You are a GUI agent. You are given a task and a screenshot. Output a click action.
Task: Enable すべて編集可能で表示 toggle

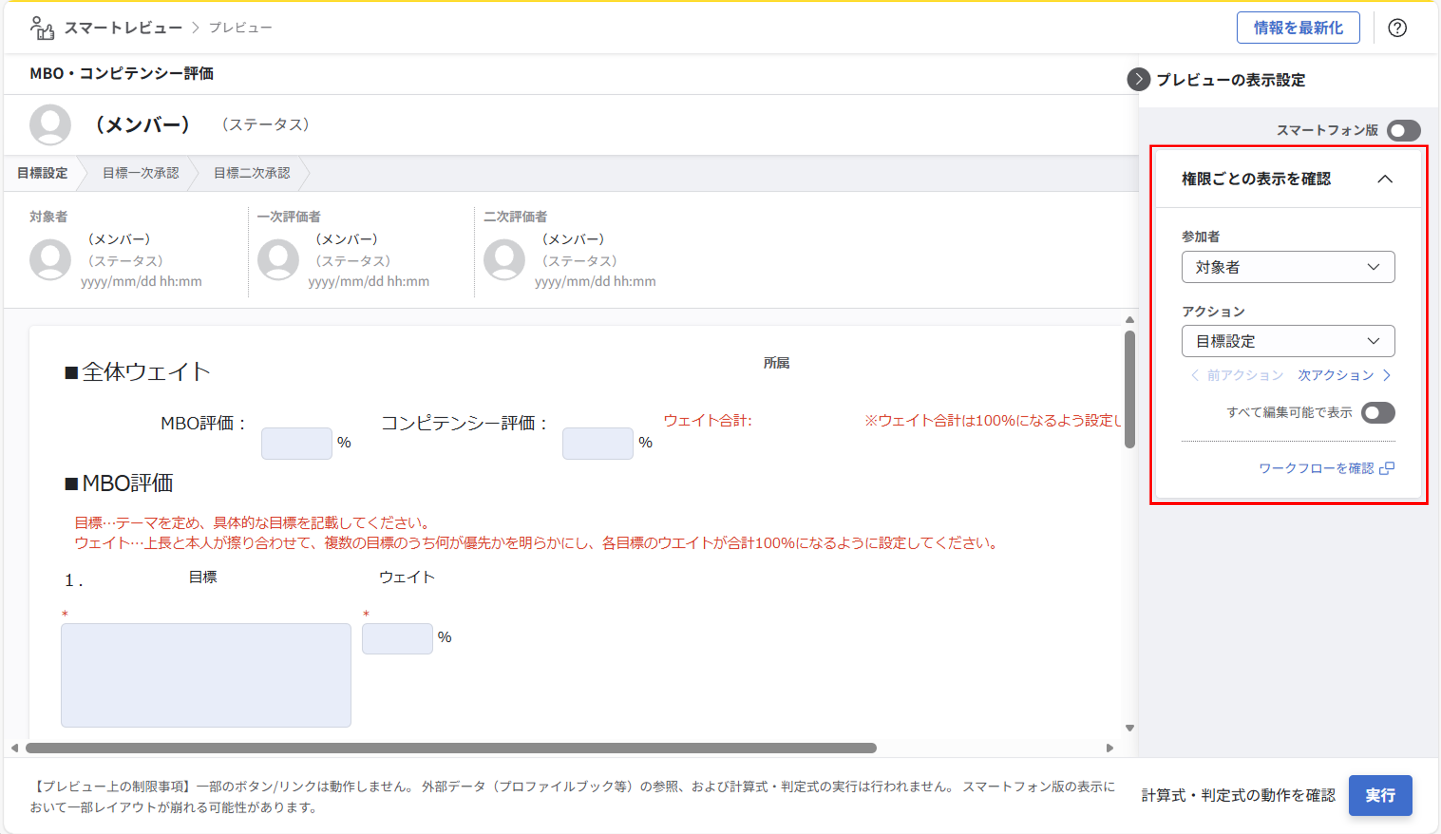tap(1378, 413)
